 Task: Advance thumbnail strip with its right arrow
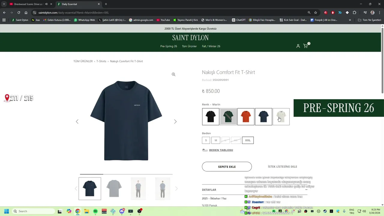click(176, 189)
